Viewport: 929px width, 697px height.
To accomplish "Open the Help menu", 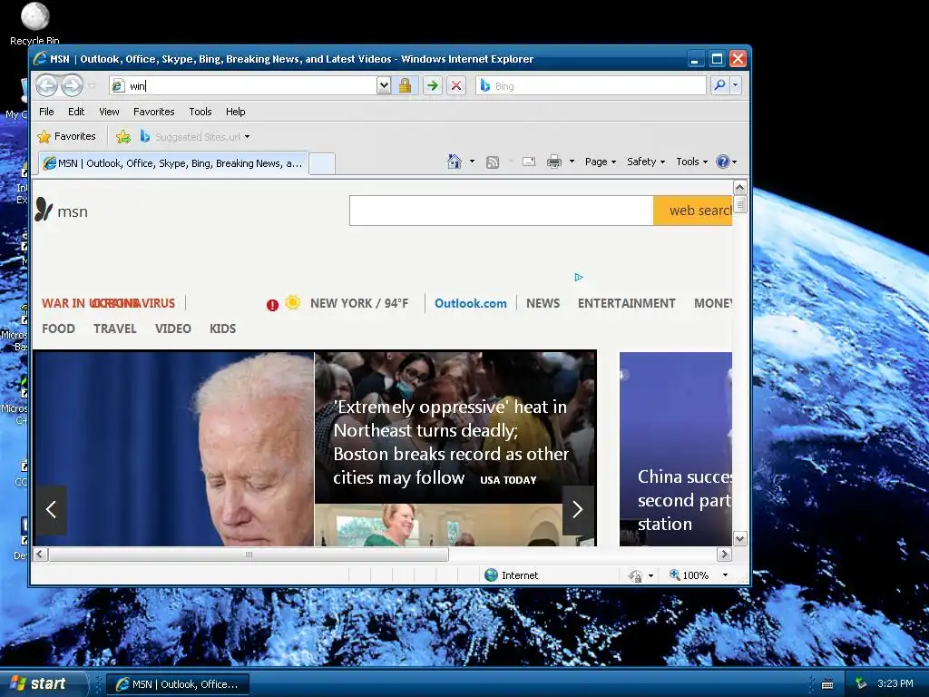I will (235, 112).
